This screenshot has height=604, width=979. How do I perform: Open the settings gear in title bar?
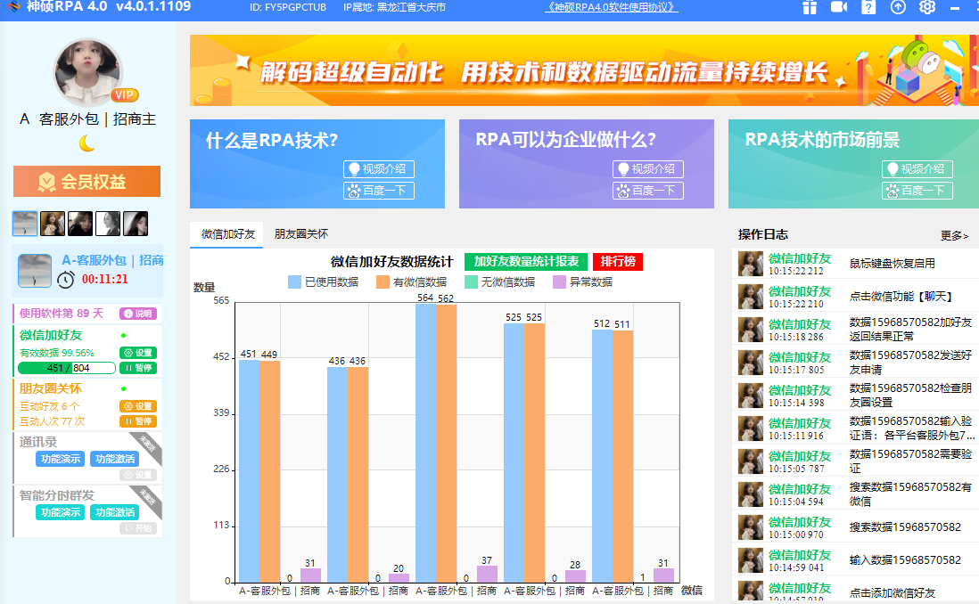pos(927,7)
